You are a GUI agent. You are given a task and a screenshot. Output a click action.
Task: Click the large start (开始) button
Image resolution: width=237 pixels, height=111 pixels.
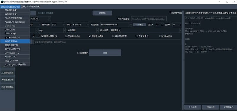[x=105, y=53]
